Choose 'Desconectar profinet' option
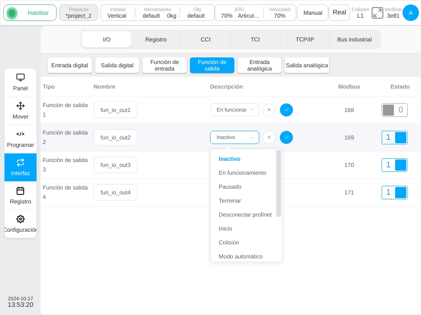This screenshot has height=315, width=421. 243,215
